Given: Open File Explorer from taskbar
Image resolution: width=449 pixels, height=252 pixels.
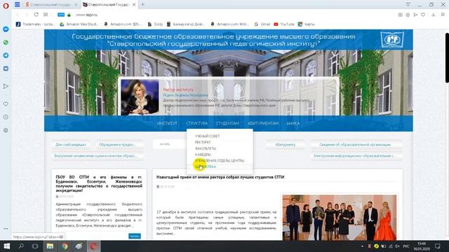Looking at the screenshot, I should (50, 246).
